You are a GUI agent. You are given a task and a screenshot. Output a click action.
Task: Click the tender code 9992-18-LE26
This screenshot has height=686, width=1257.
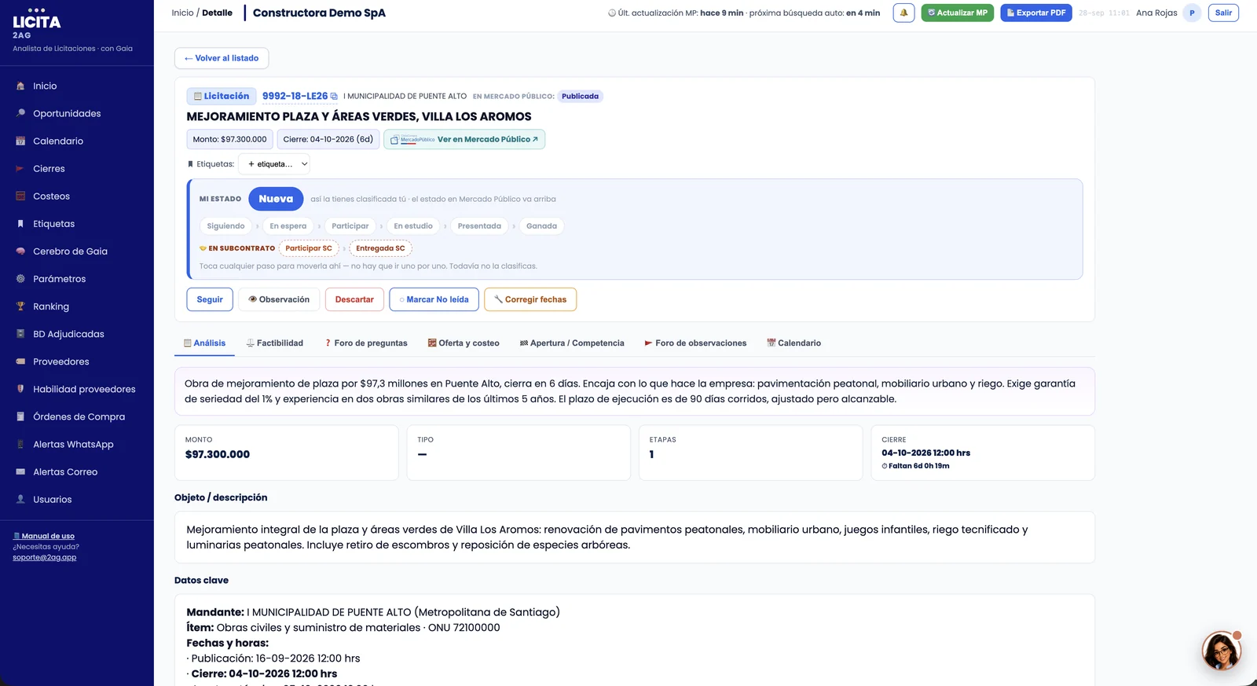[x=295, y=96]
